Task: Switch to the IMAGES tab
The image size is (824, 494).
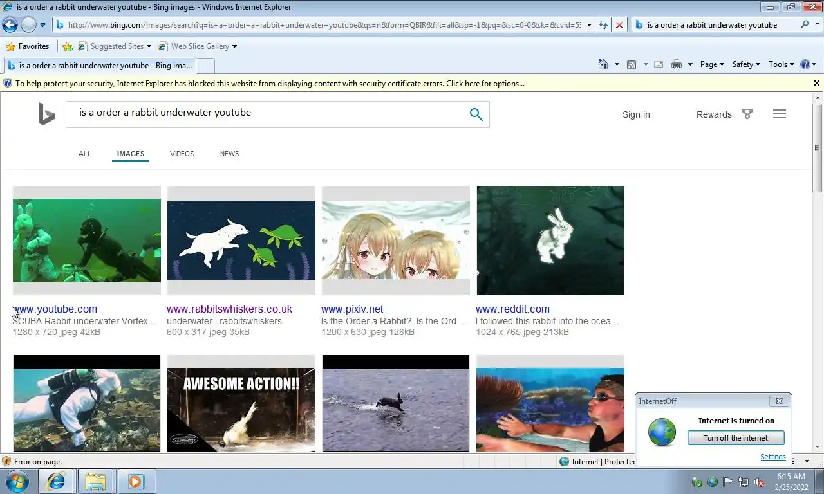Action: [131, 154]
